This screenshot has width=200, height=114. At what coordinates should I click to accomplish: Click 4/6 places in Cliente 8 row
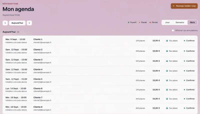click(x=140, y=108)
